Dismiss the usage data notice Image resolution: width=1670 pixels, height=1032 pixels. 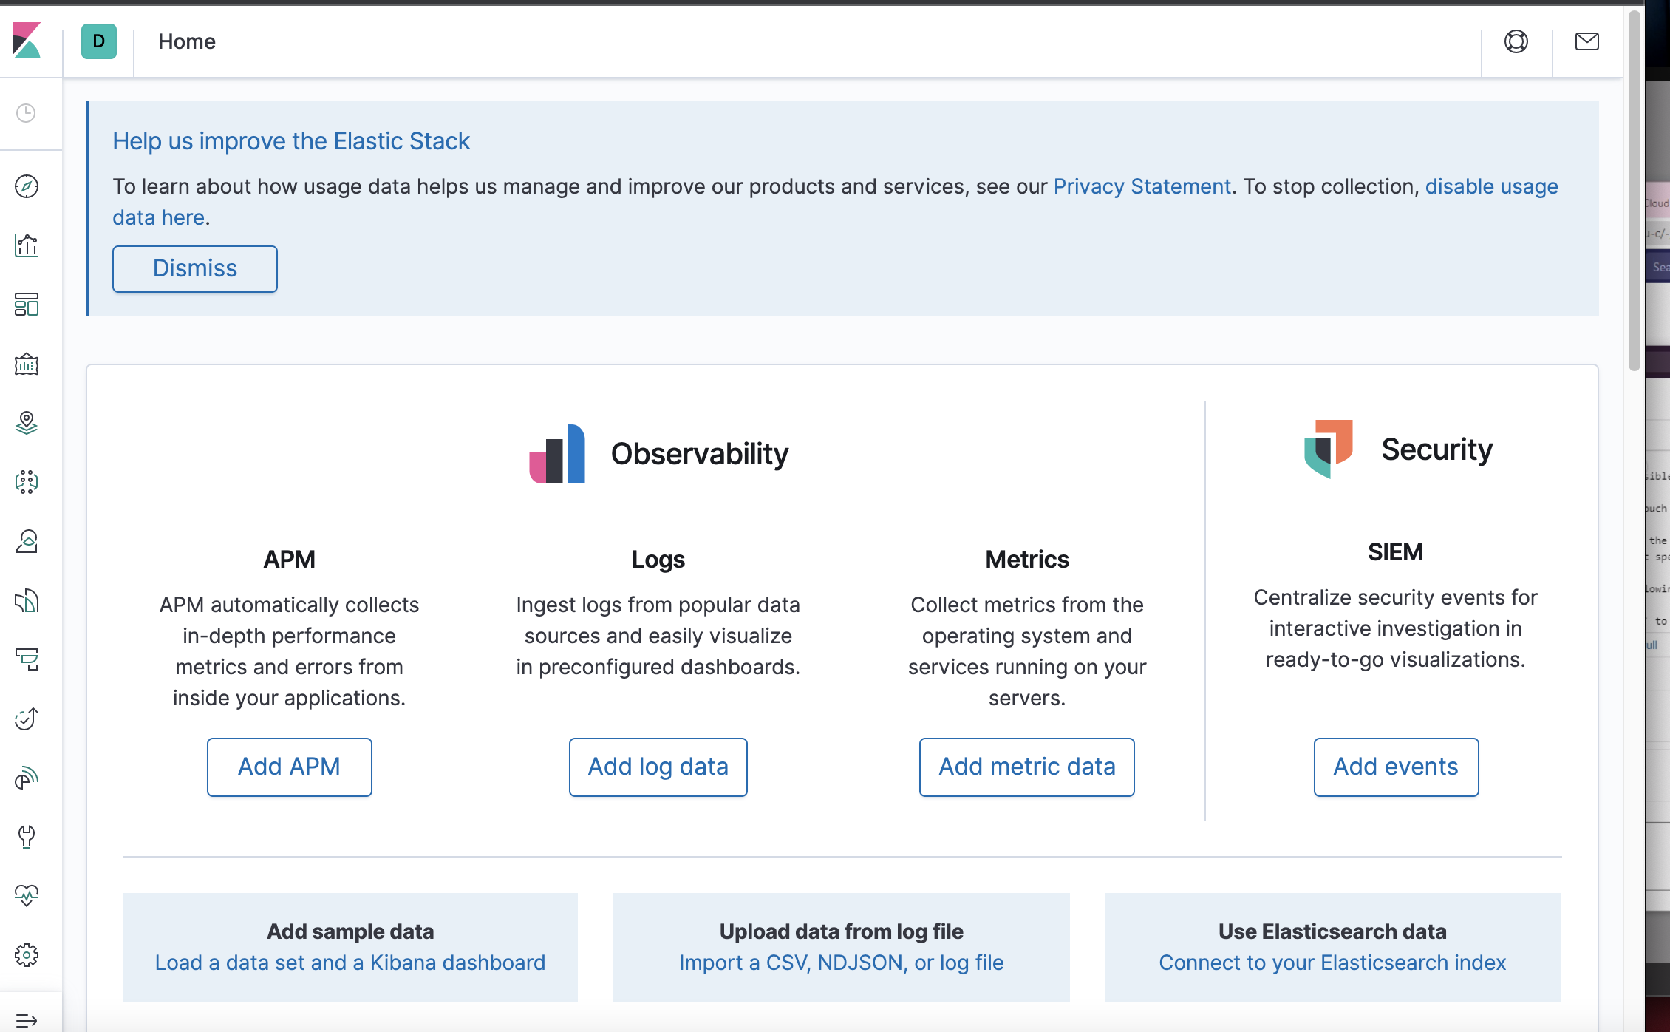click(194, 268)
